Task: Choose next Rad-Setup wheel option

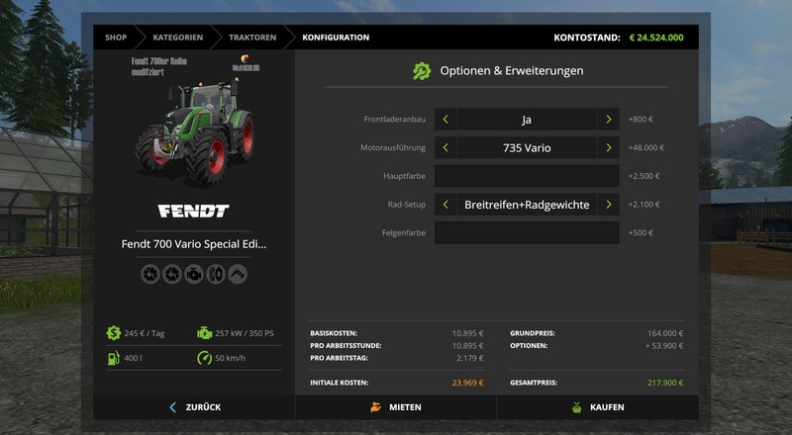Action: 608,205
